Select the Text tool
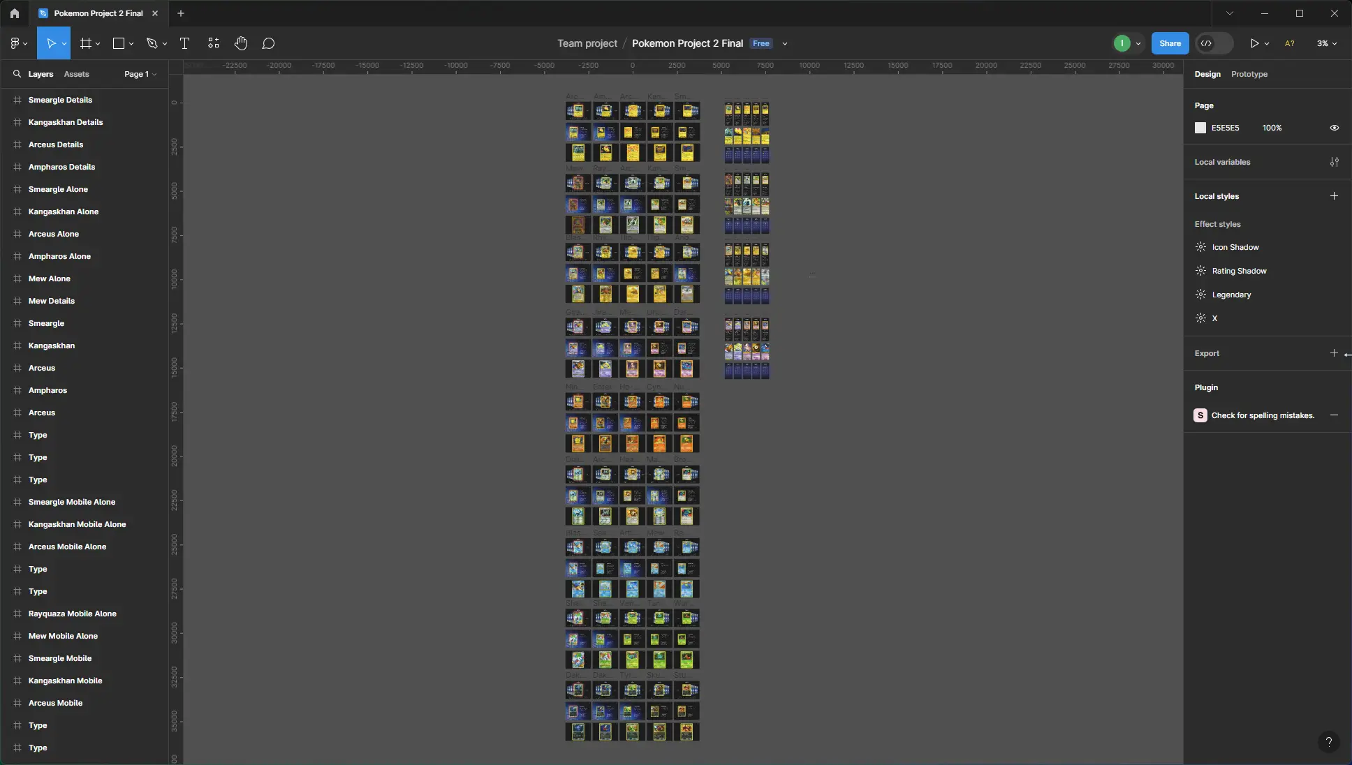Screen dimensions: 1352x765 184,43
